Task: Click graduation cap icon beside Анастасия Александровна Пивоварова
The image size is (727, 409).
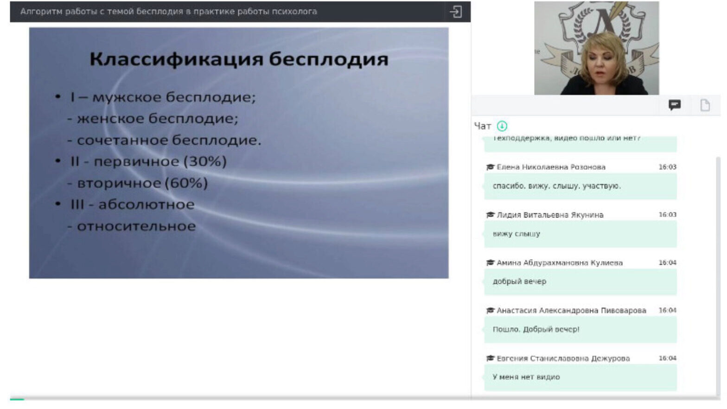Action: 490,310
